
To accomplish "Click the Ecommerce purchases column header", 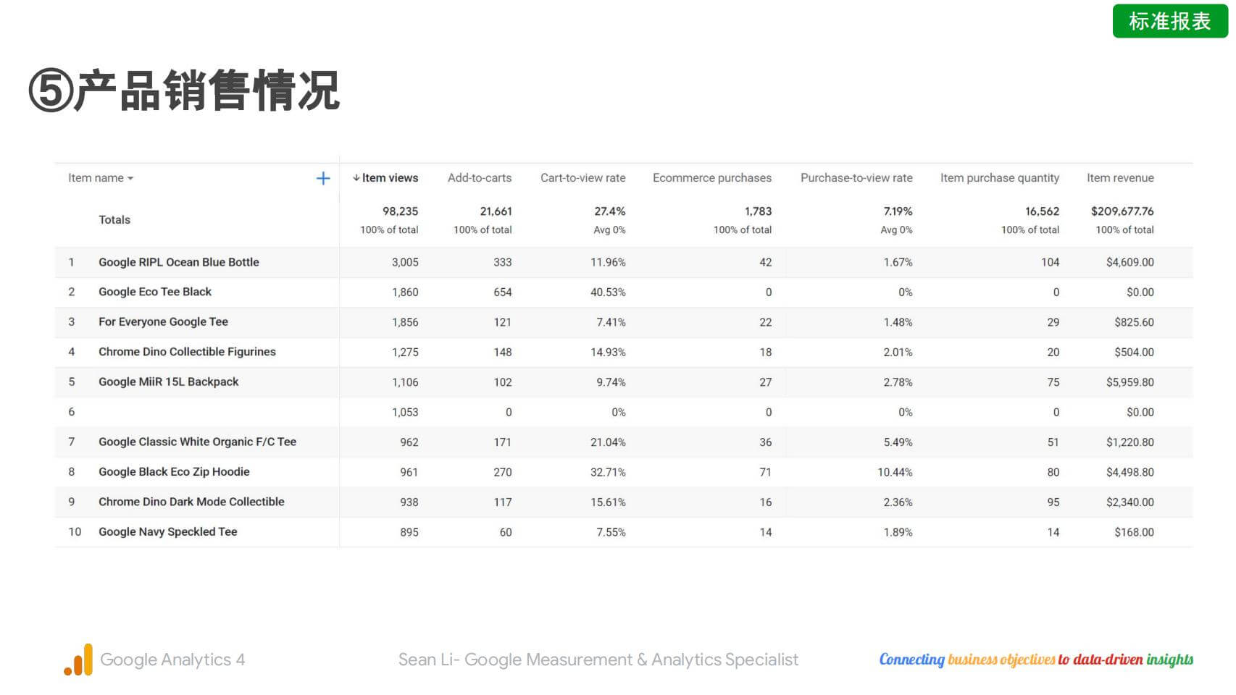I will tap(711, 178).
